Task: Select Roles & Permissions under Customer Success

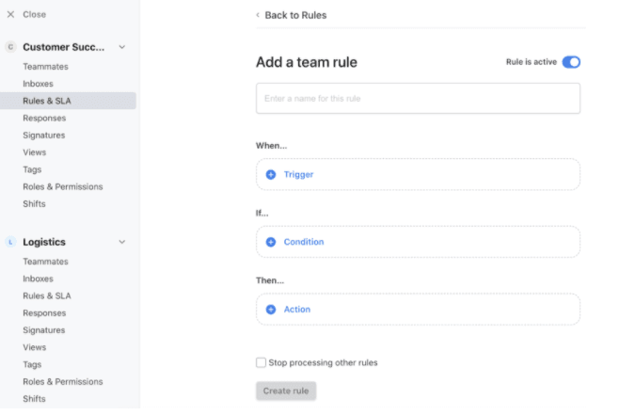Action: [x=62, y=186]
